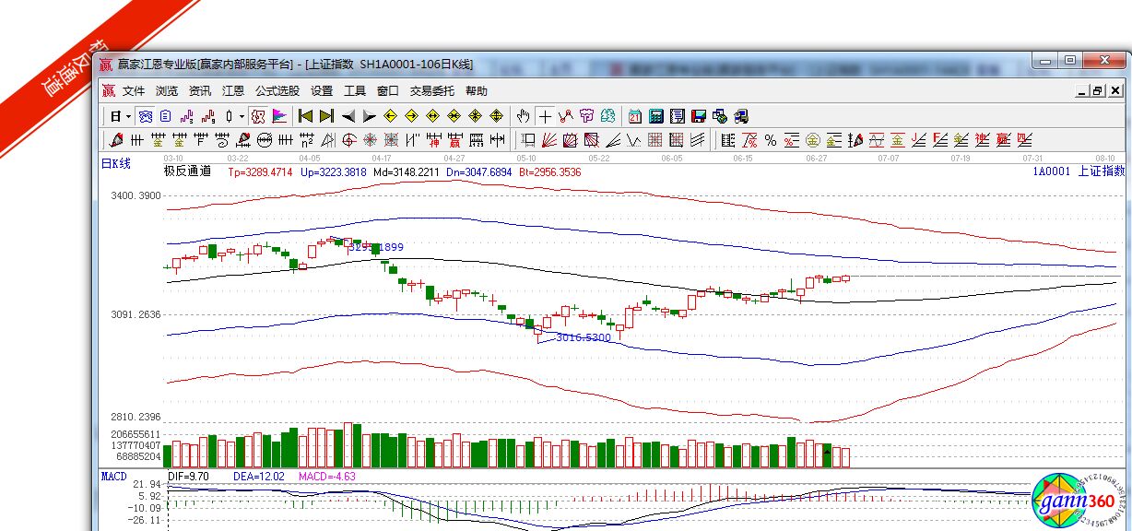Activate the crosshair cursor tool
Screen dimensions: 1132x531
coord(546,116)
